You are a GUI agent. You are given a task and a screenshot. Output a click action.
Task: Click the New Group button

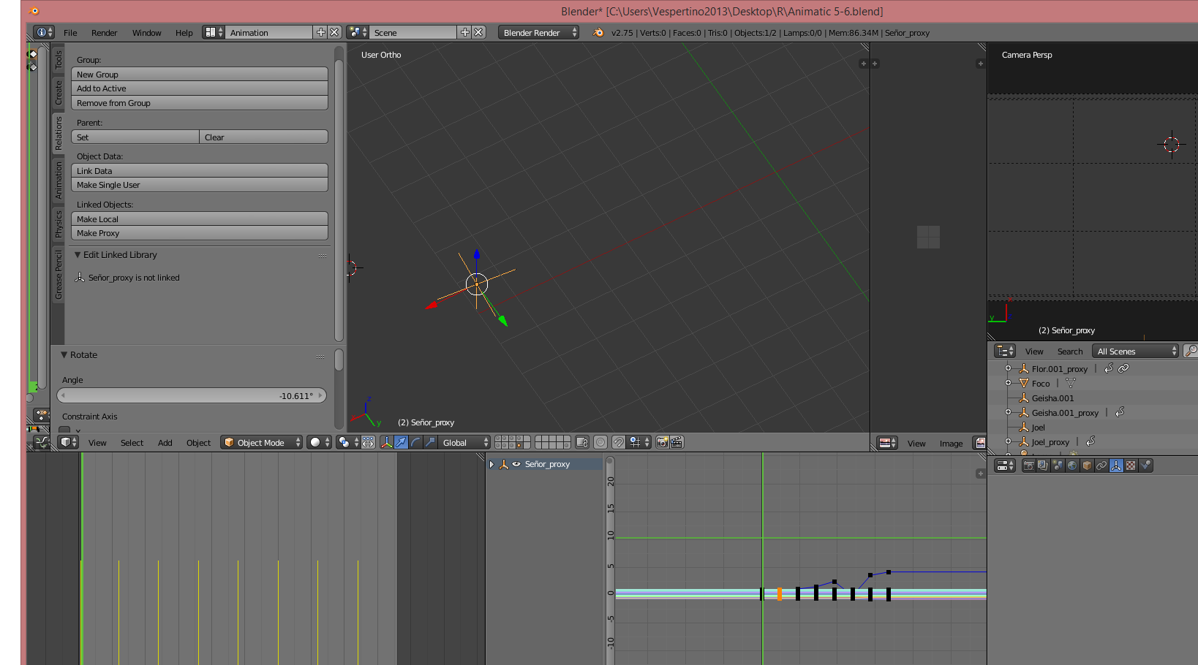(199, 75)
